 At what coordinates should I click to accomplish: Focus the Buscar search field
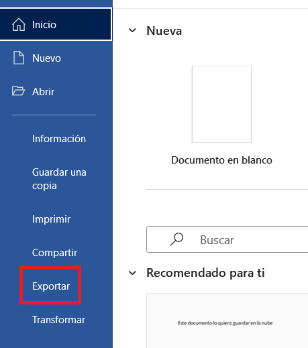tap(227, 239)
